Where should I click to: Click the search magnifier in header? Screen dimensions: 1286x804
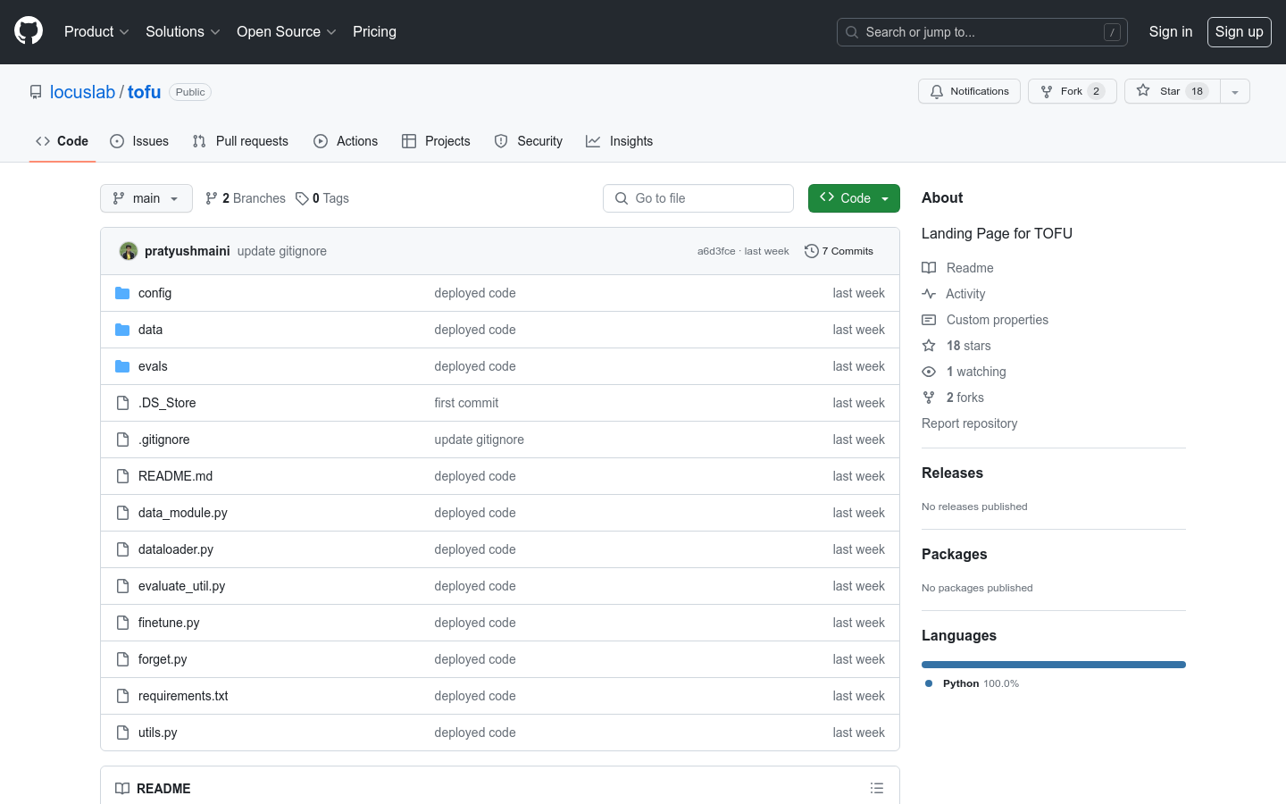852,32
